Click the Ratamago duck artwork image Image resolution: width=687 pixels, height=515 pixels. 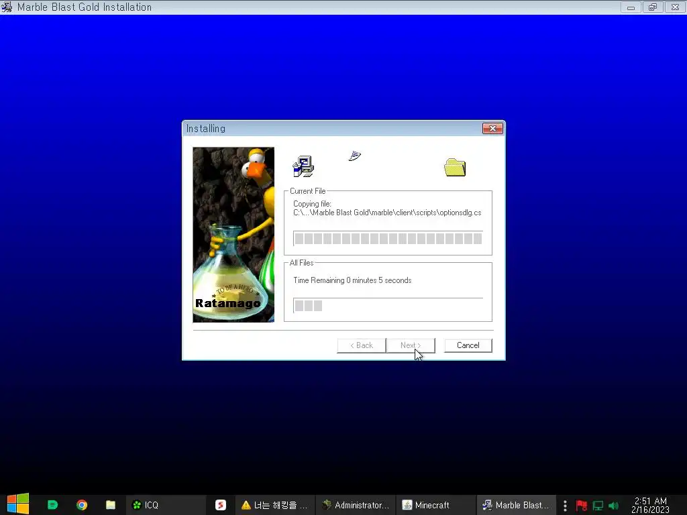(x=233, y=235)
